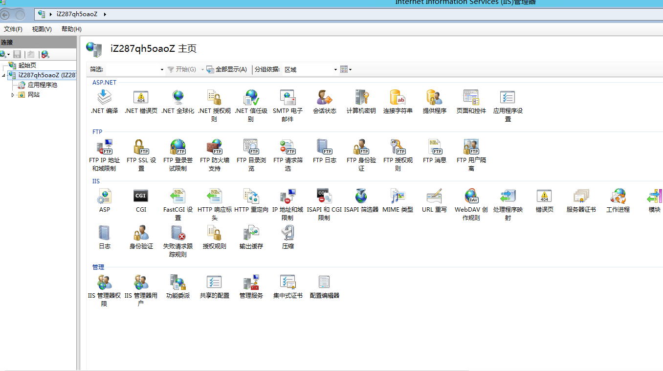Open 应用程序设置 feature

tap(508, 106)
